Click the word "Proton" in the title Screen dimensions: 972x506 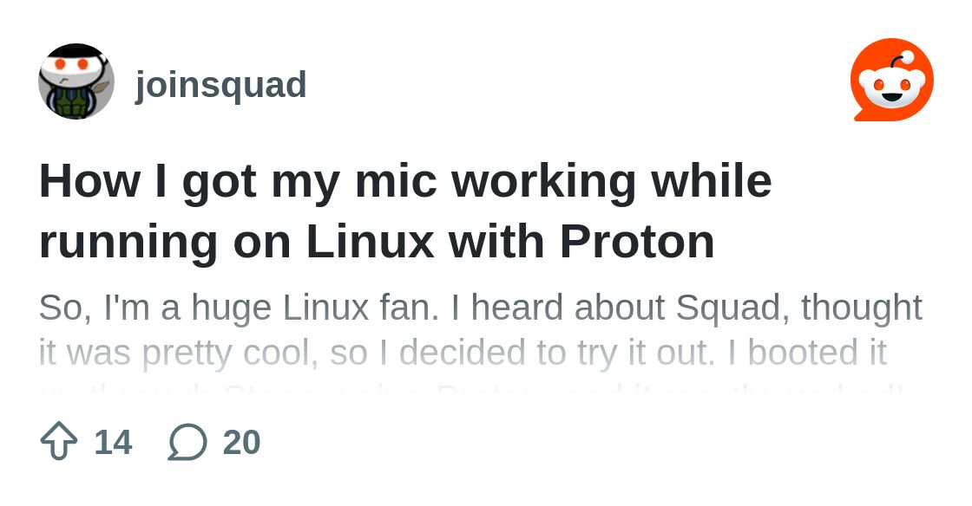click(x=637, y=242)
